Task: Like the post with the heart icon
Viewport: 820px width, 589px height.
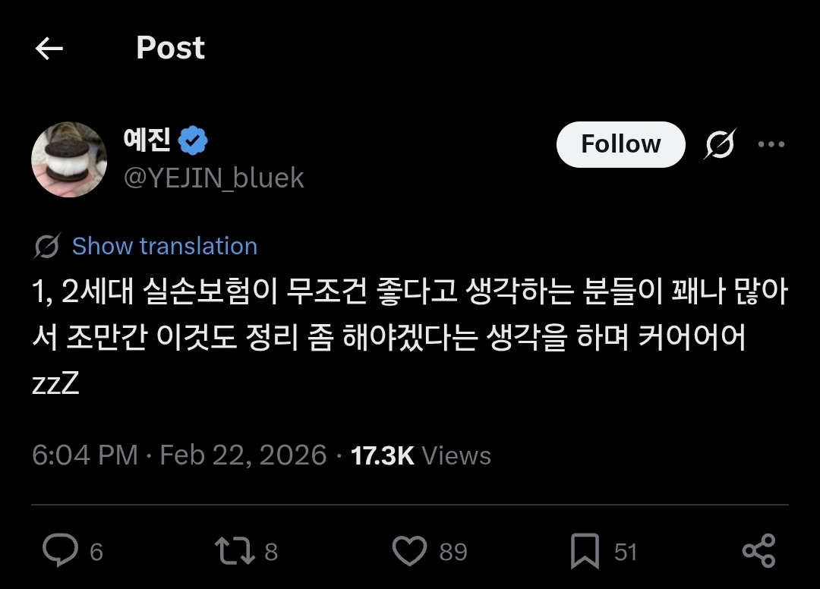Action: [x=410, y=551]
